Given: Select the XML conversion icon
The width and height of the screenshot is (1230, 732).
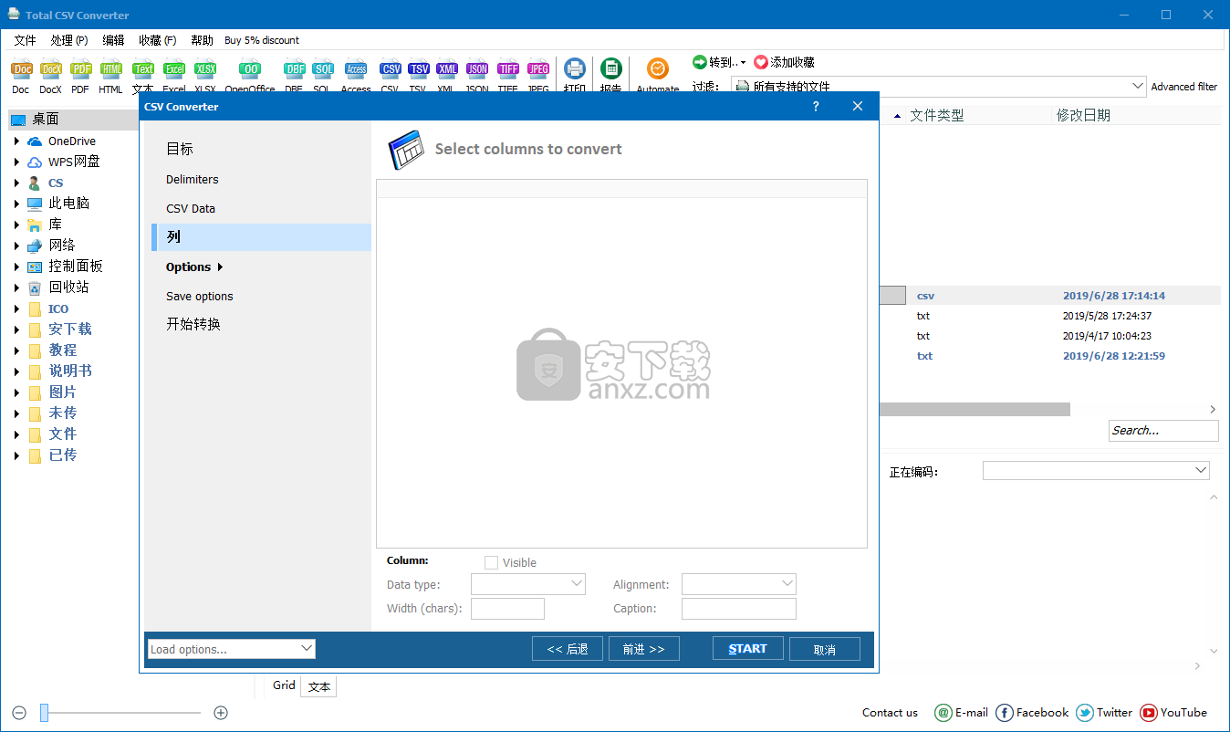Looking at the screenshot, I should [x=446, y=69].
